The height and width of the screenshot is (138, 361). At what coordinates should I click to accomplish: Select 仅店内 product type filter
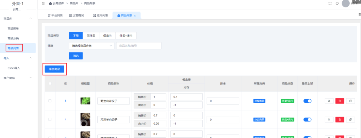pyautogui.click(x=107, y=36)
